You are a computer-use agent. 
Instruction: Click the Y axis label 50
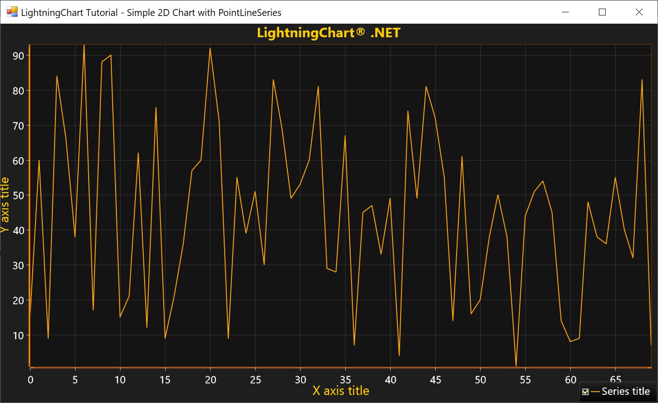point(18,196)
